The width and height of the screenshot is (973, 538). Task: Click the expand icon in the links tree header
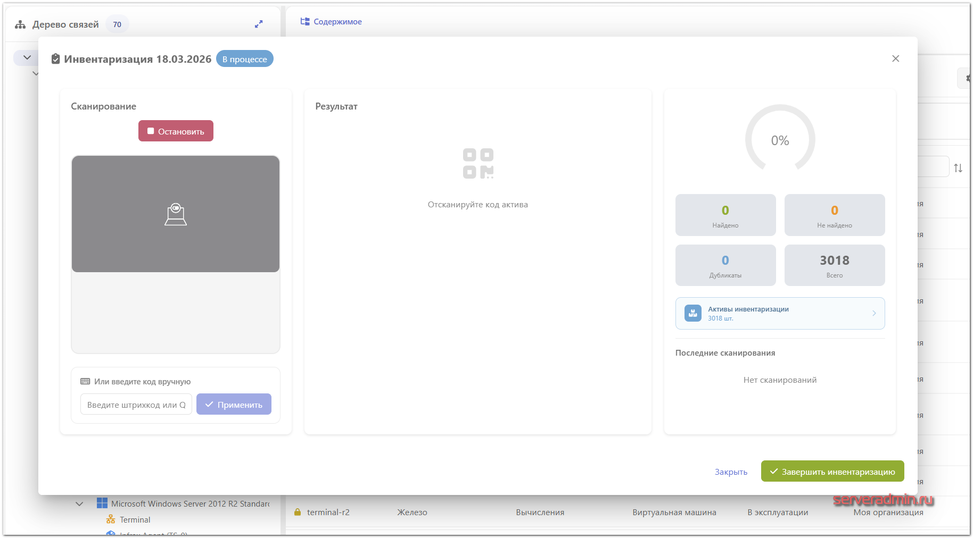tap(259, 24)
